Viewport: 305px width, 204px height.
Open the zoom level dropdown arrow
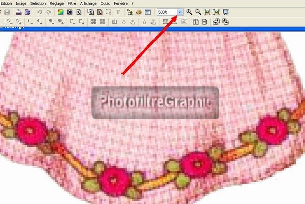click(x=180, y=12)
